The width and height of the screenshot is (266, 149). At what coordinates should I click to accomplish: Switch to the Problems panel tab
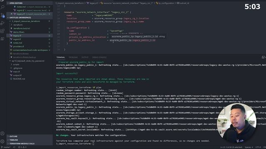tap(73, 57)
